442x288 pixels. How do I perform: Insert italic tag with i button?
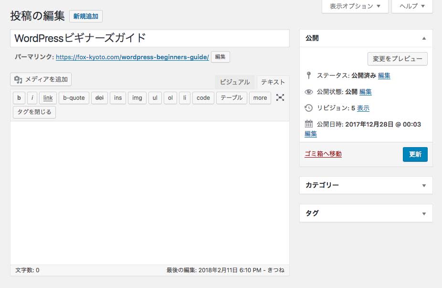tap(32, 98)
